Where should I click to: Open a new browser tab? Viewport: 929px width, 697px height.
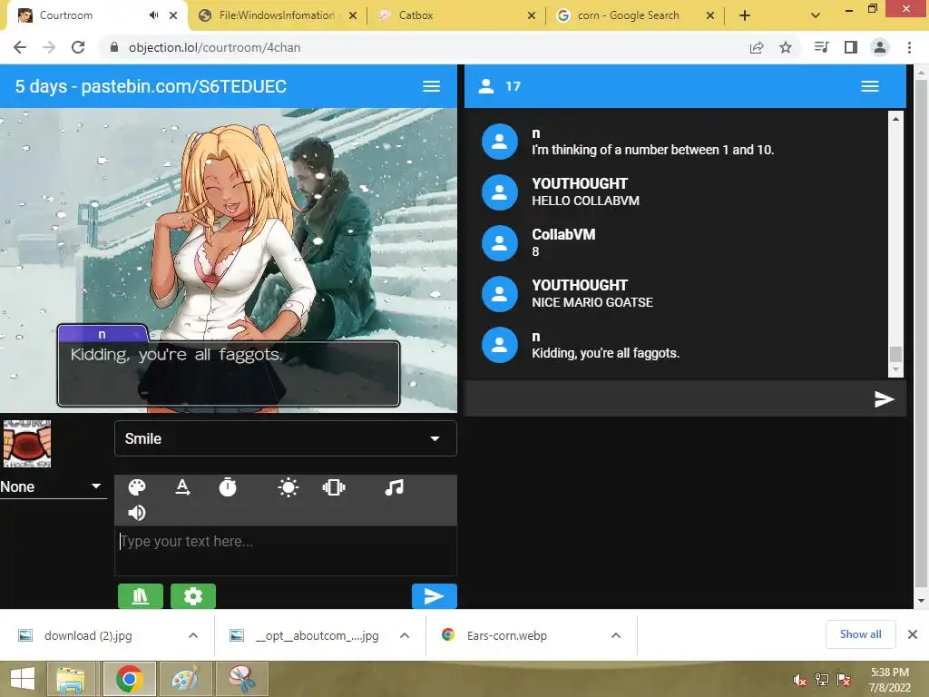(x=745, y=15)
